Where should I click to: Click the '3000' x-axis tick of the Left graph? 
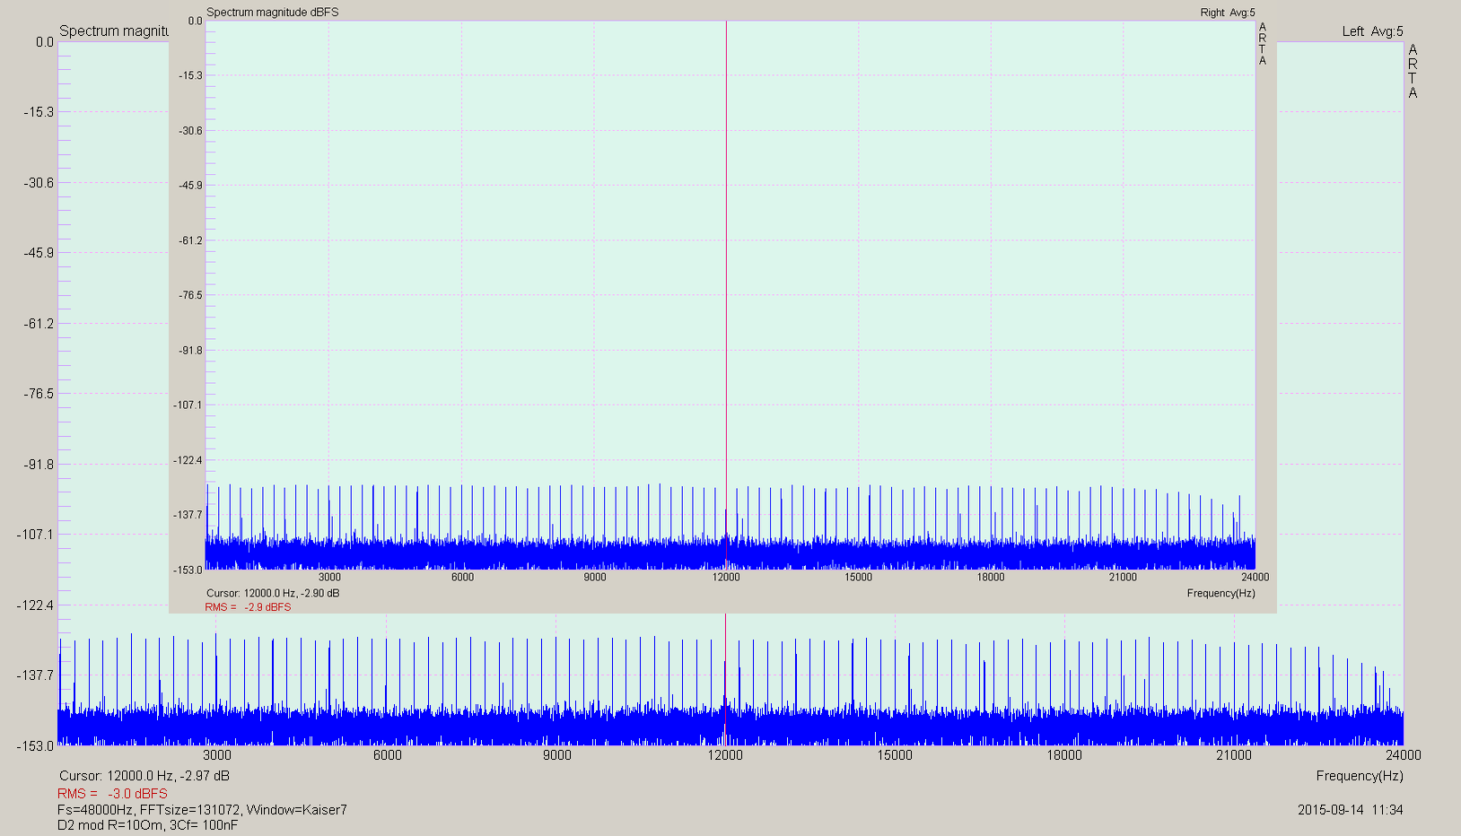click(217, 755)
